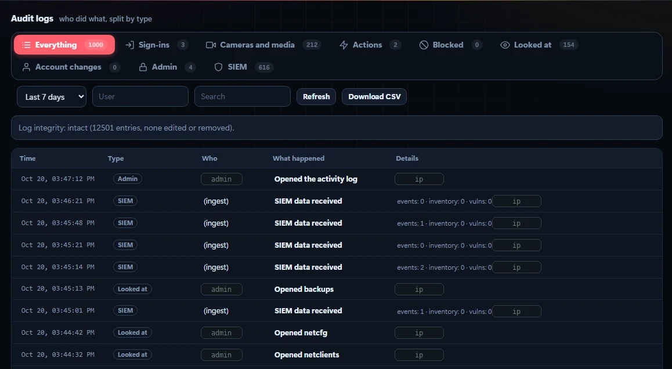Click the eye icon for Looked at
672x369 pixels.
pyautogui.click(x=505, y=45)
